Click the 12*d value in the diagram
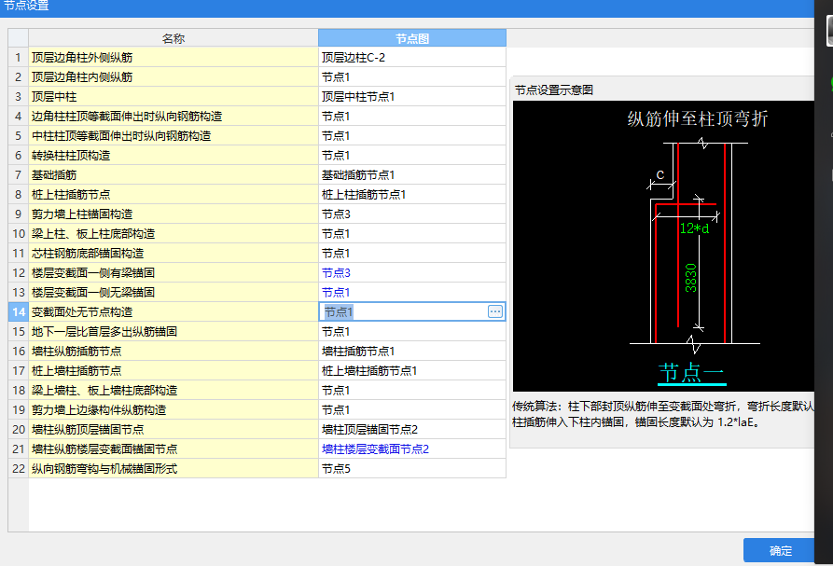Viewport: 833px width, 566px height. tap(694, 228)
